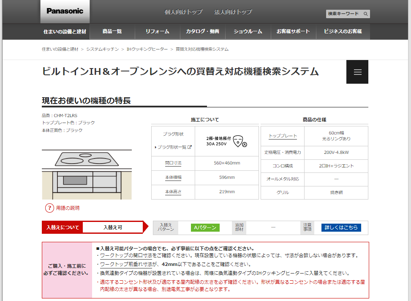Click the Panasonic logo

click(65, 11)
